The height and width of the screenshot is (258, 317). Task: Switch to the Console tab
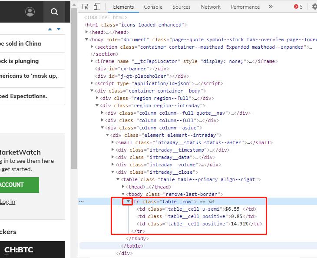pyautogui.click(x=153, y=7)
